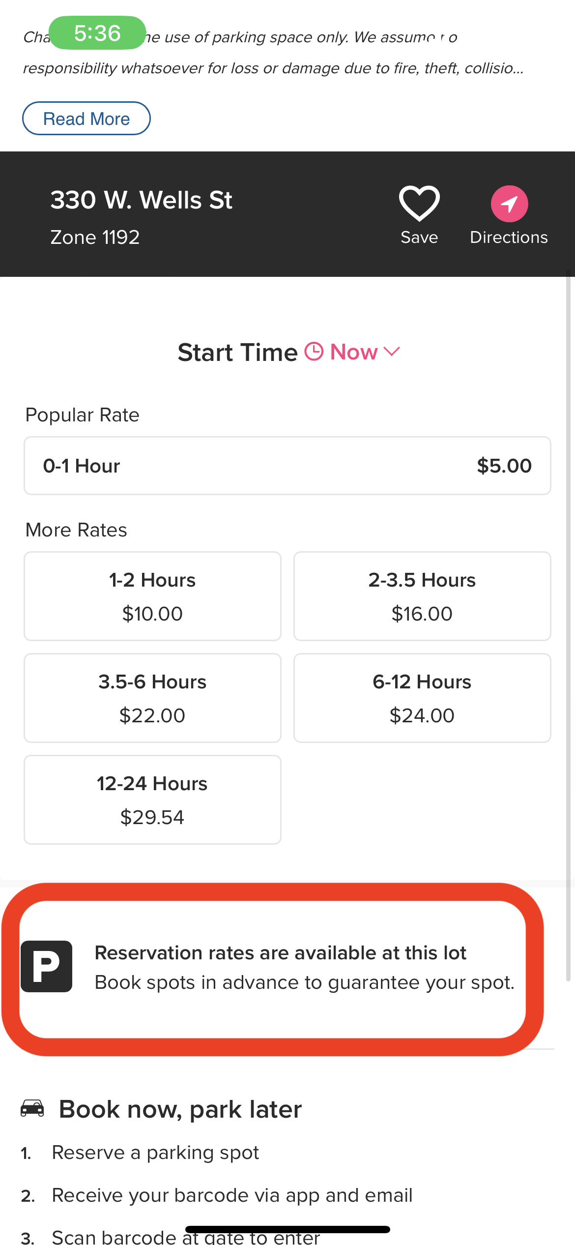
Task: Choose the 1-2 Hours $10.00 rate
Action: (x=152, y=596)
